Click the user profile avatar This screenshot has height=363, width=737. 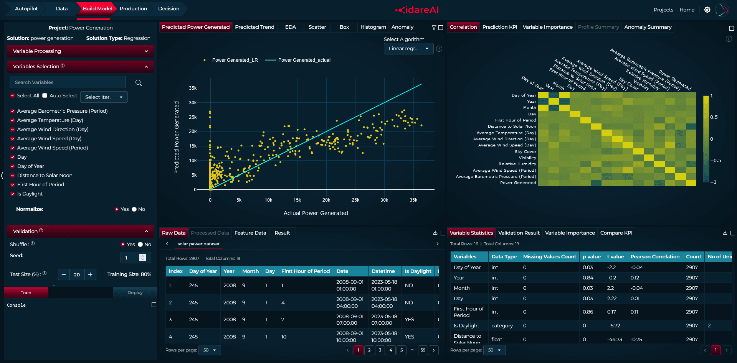[x=722, y=10]
